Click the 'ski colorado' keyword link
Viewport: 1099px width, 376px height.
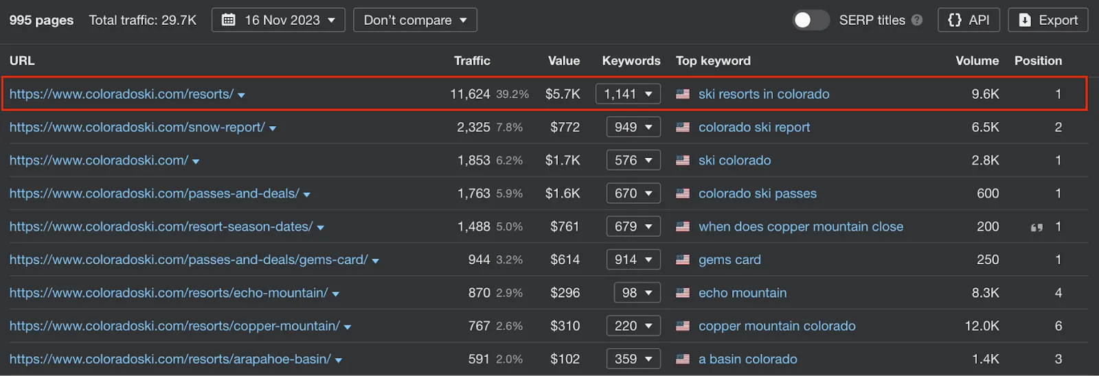[734, 160]
